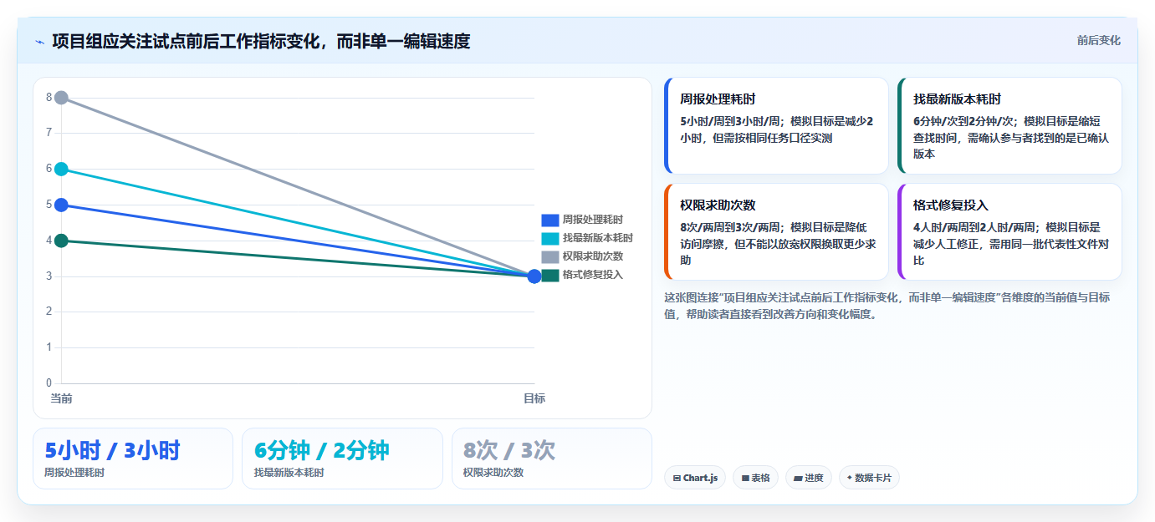Screen dimensions: 1155x522
Task: Click the 表格 tag
Action: click(755, 478)
